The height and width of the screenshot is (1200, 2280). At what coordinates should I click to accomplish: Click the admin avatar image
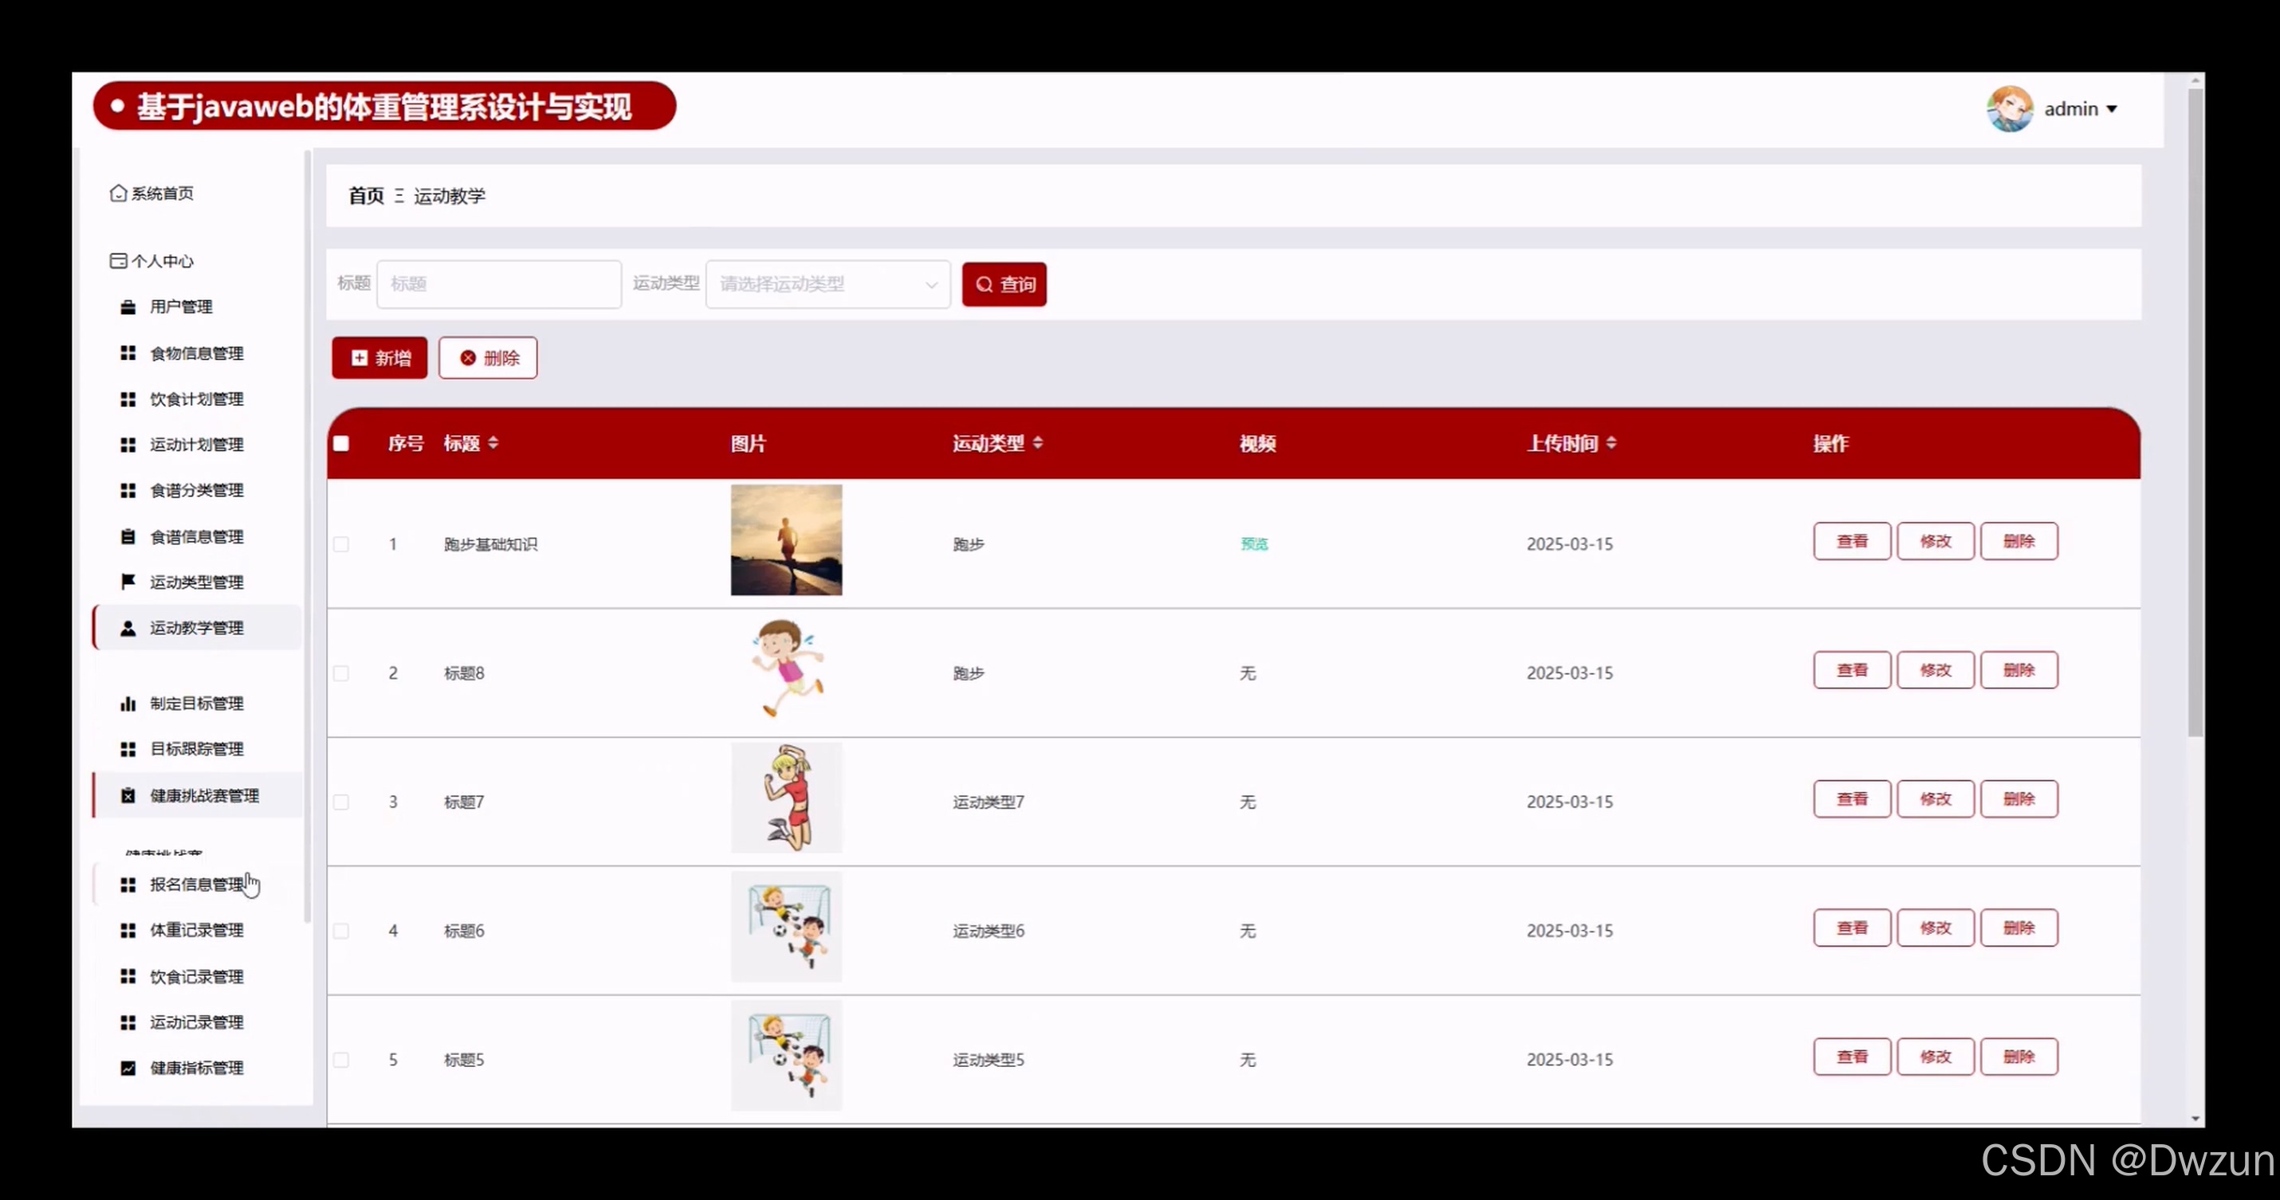(2009, 109)
